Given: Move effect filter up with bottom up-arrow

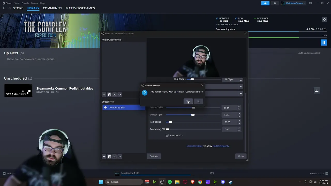Looking at the screenshot, I should (x=114, y=156).
